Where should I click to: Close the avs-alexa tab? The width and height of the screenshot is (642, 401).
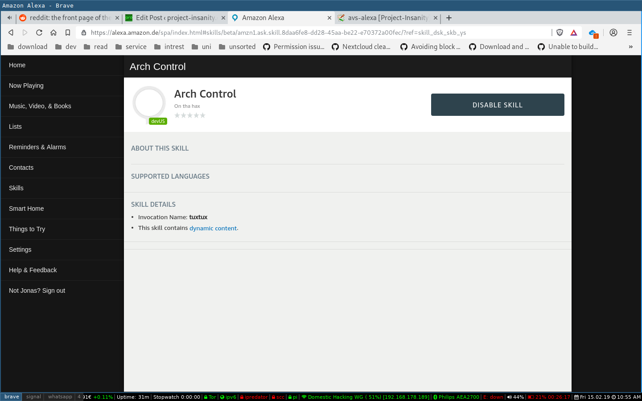[x=436, y=18]
